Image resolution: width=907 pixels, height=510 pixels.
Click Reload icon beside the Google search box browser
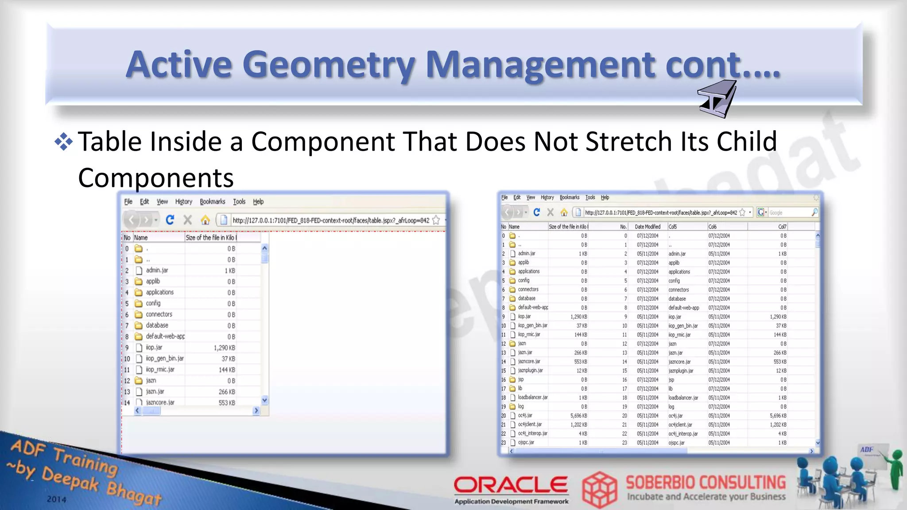(x=537, y=212)
